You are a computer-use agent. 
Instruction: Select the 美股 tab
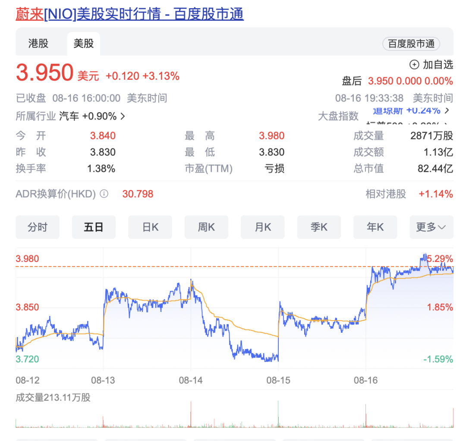click(84, 44)
